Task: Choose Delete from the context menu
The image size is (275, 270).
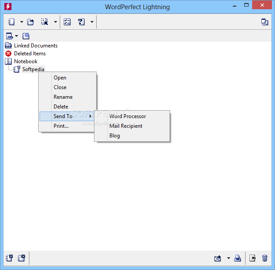Action: pos(68,107)
